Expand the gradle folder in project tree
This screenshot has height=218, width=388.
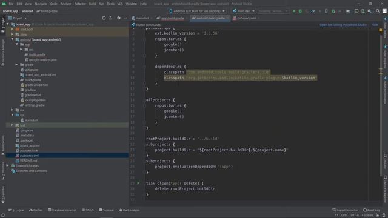(16, 65)
